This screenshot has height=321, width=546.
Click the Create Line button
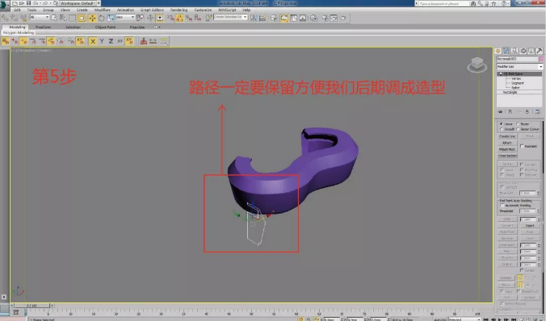point(507,136)
